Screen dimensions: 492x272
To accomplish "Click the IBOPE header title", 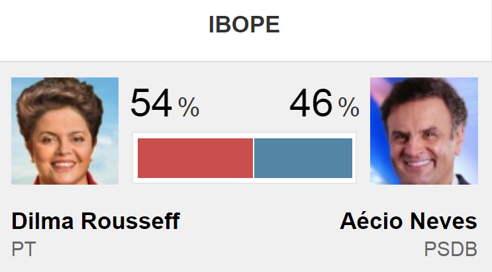I will point(244,24).
